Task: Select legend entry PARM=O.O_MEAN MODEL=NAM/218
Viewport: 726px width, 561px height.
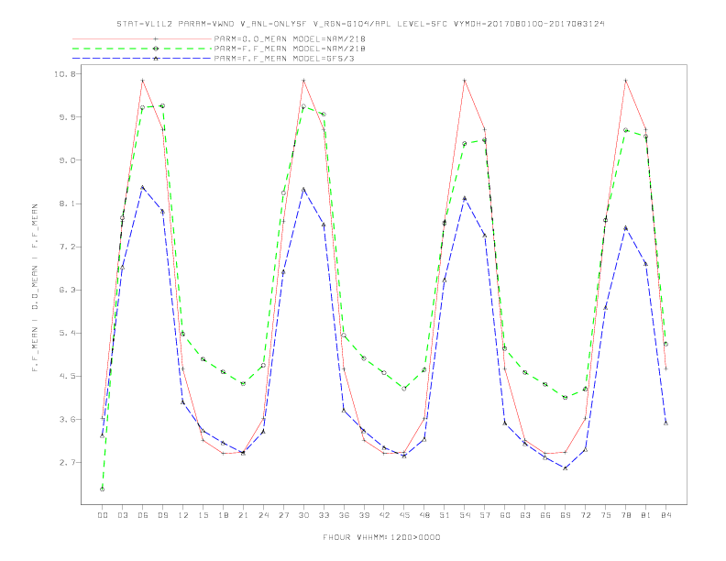Action: (290, 38)
